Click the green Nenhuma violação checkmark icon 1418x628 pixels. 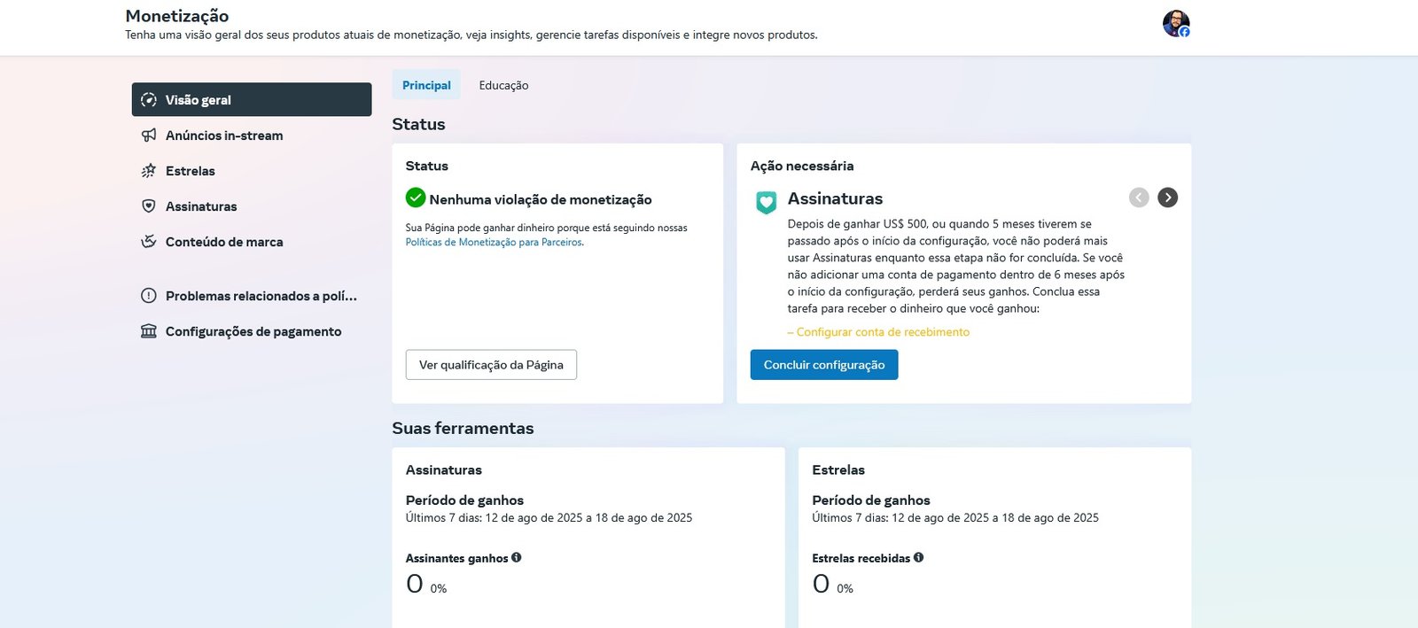click(x=416, y=198)
